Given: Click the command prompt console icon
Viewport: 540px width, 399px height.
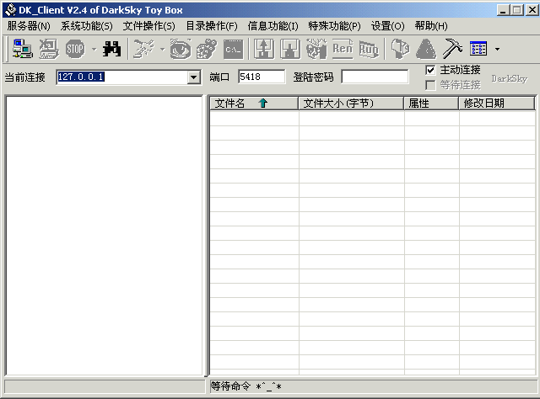Looking at the screenshot, I should pyautogui.click(x=234, y=49).
